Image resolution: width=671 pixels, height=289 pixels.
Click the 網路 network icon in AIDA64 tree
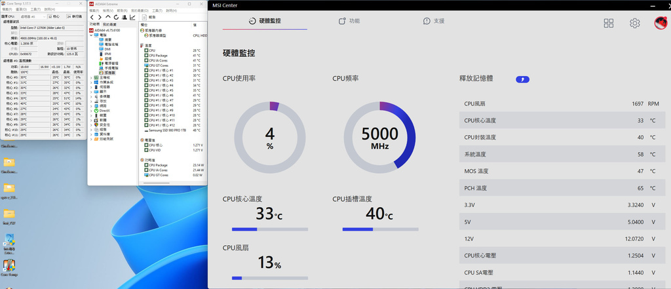96,106
